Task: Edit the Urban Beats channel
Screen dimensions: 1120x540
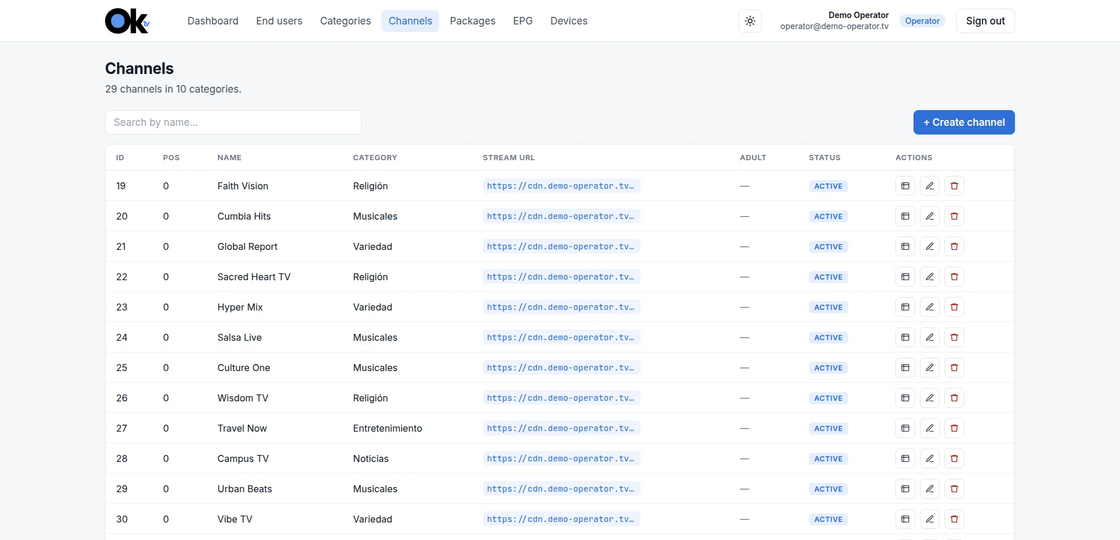Action: click(930, 489)
